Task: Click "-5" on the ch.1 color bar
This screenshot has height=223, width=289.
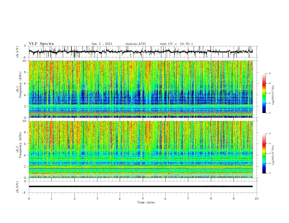Action: [x=269, y=93]
